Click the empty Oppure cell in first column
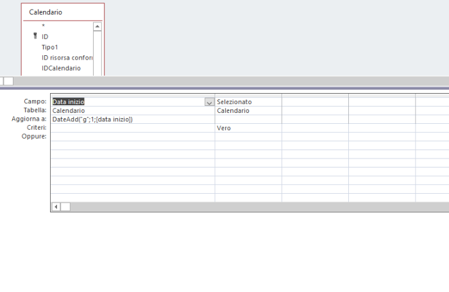The image size is (449, 292). point(132,137)
